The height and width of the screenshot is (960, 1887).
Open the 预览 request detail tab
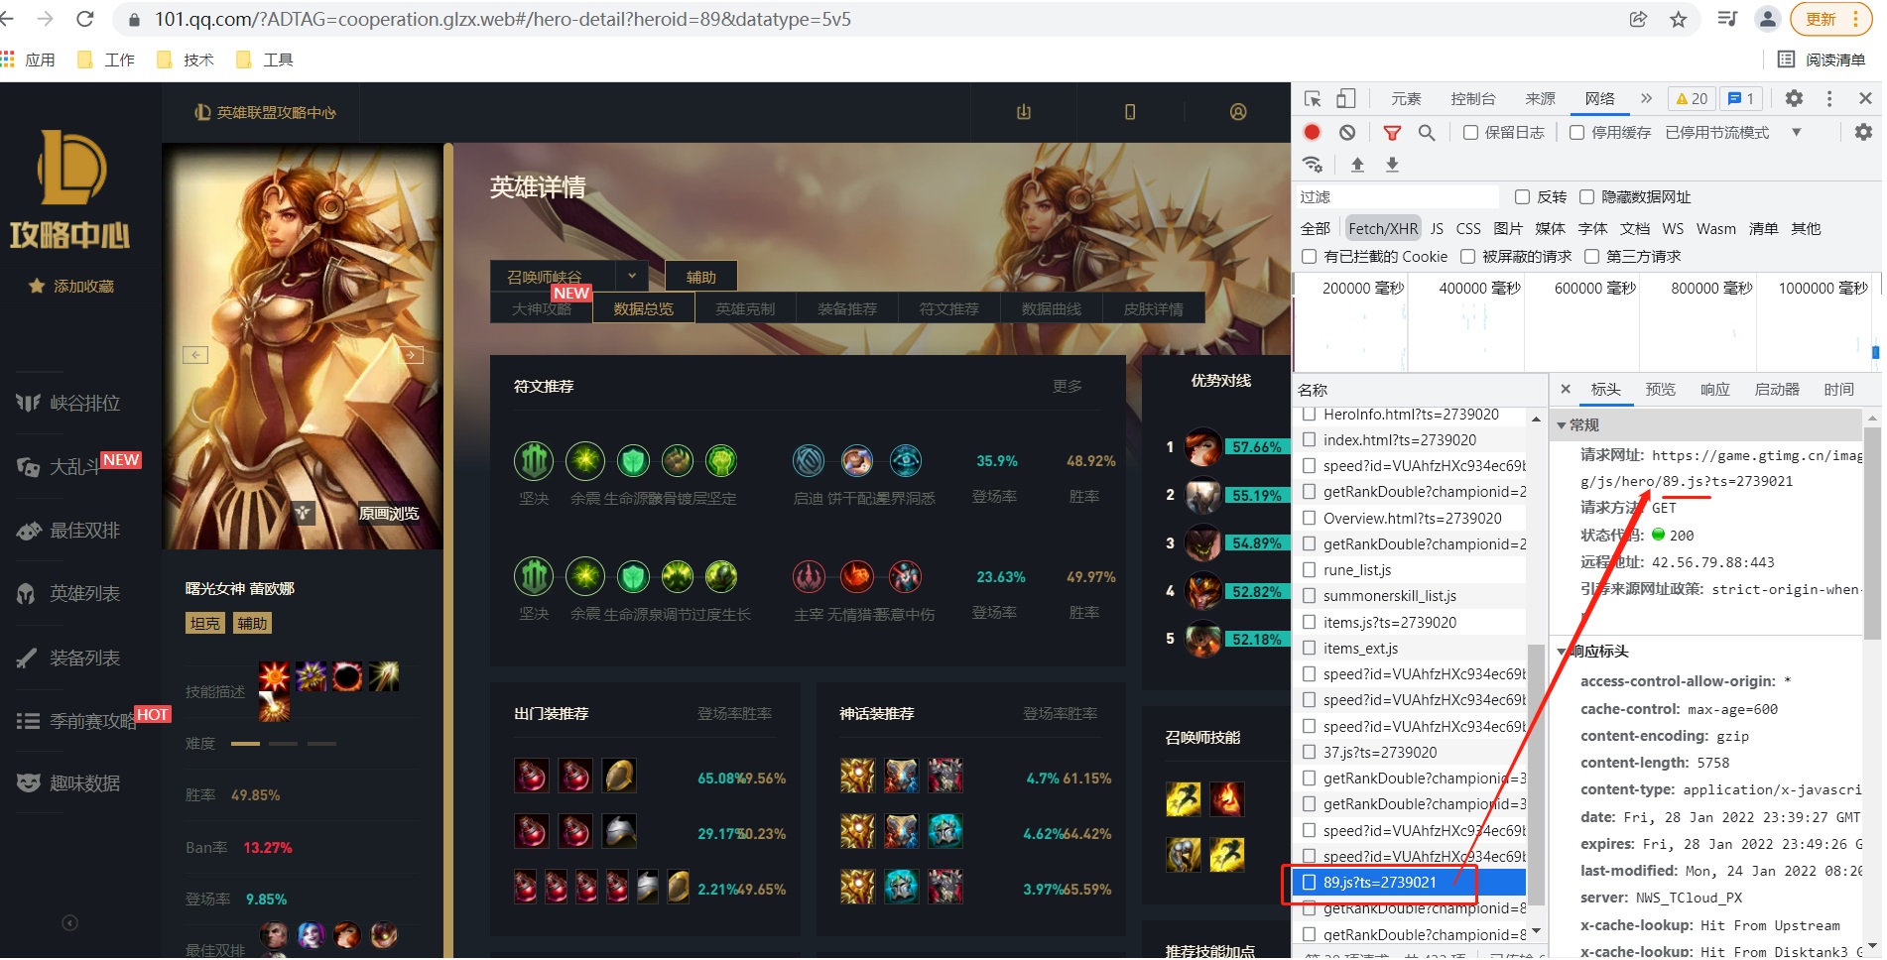[1660, 389]
